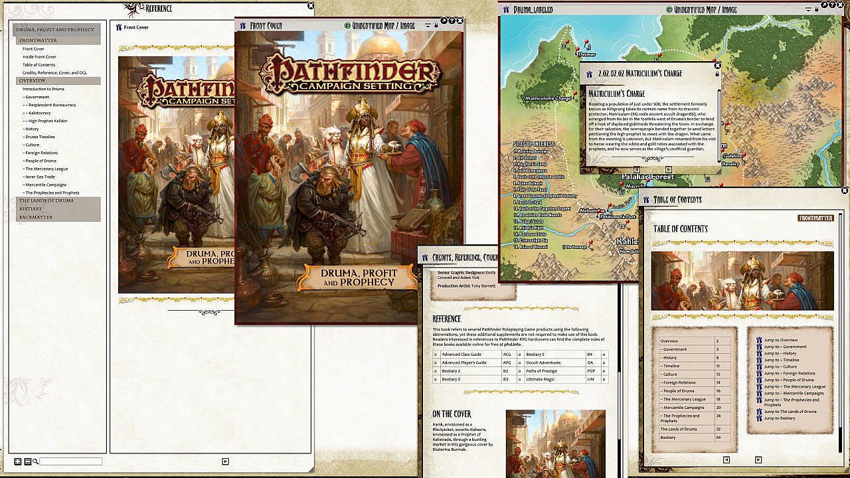850x478 pixels.
Task: Collapse the Frontmatter section in the index
Action: tap(57, 40)
